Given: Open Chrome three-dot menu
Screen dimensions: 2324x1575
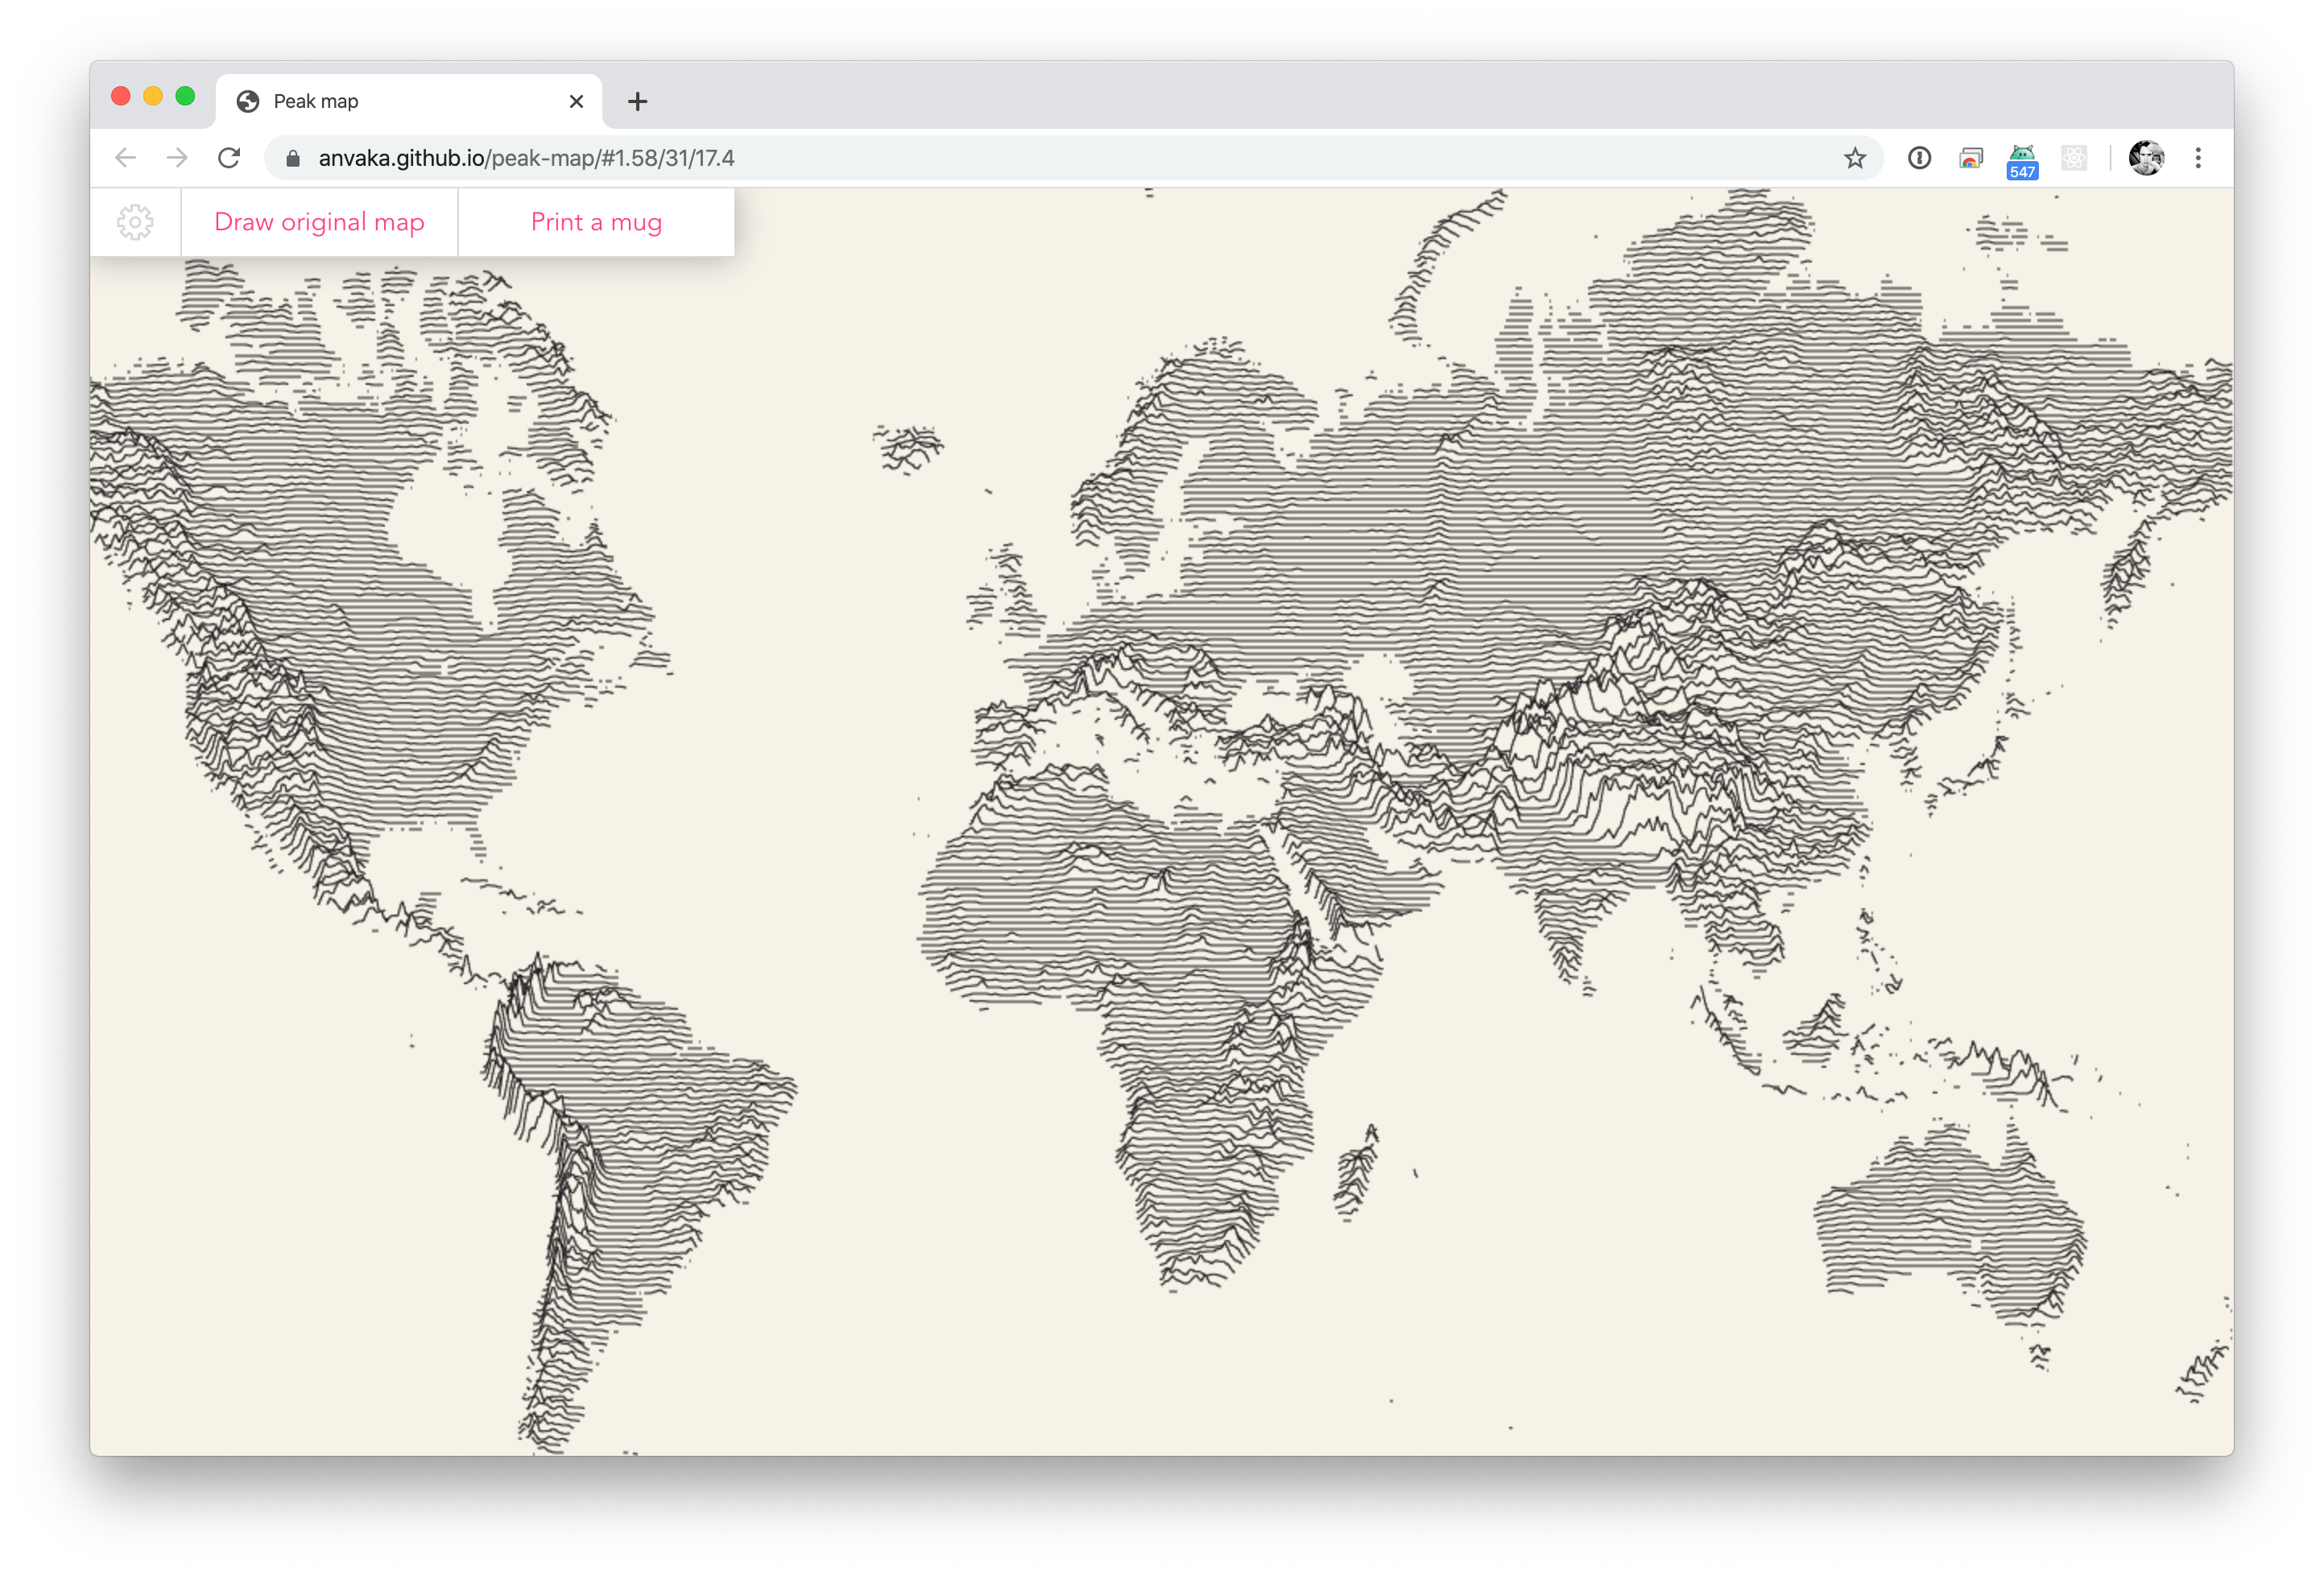Looking at the screenshot, I should tap(2198, 158).
